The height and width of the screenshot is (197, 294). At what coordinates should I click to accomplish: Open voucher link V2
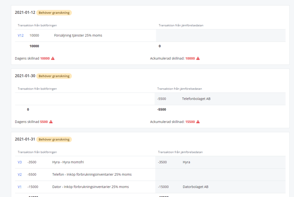click(x=20, y=175)
